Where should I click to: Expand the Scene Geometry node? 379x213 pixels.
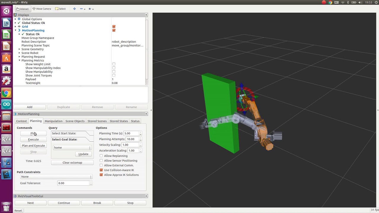click(x=19, y=49)
